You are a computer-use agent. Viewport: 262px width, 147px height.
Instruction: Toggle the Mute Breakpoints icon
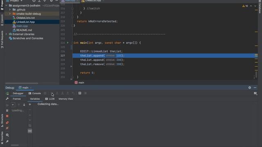tap(7, 128)
